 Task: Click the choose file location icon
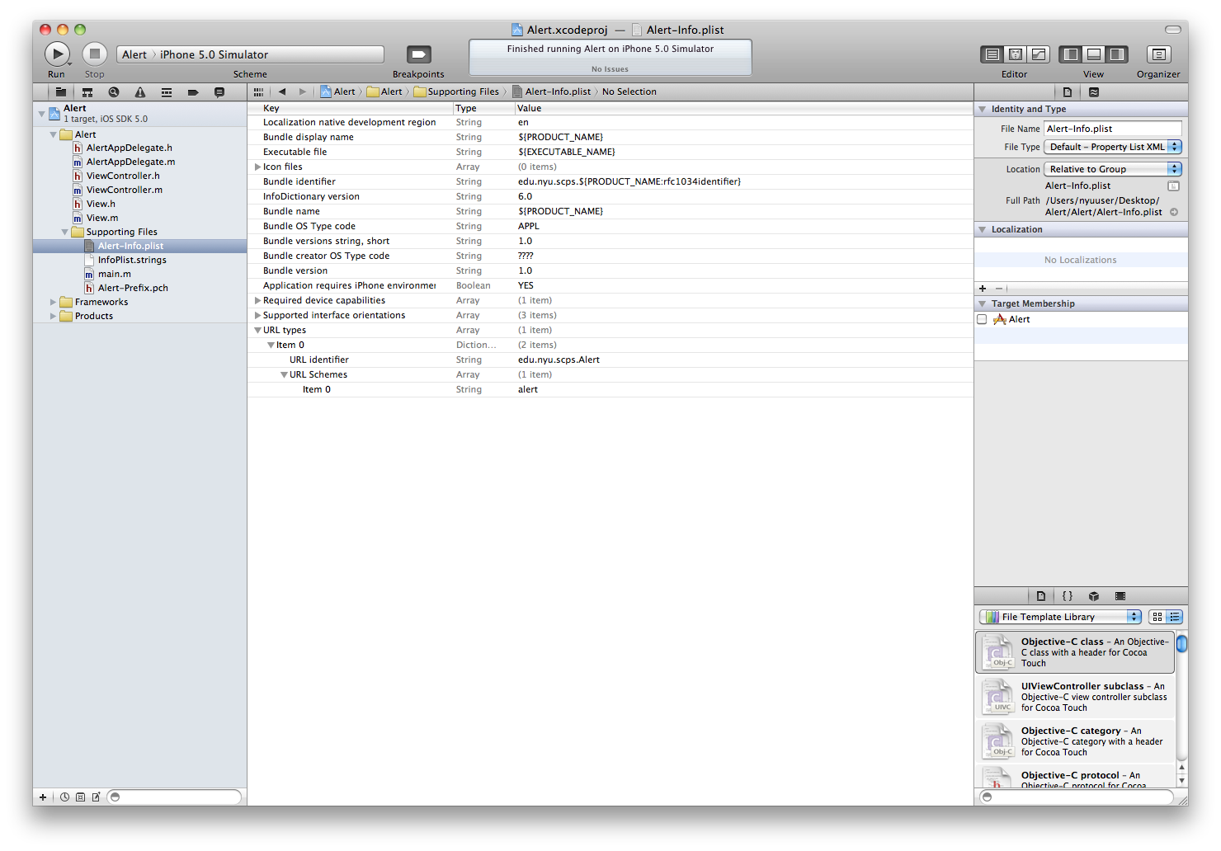pyautogui.click(x=1174, y=186)
